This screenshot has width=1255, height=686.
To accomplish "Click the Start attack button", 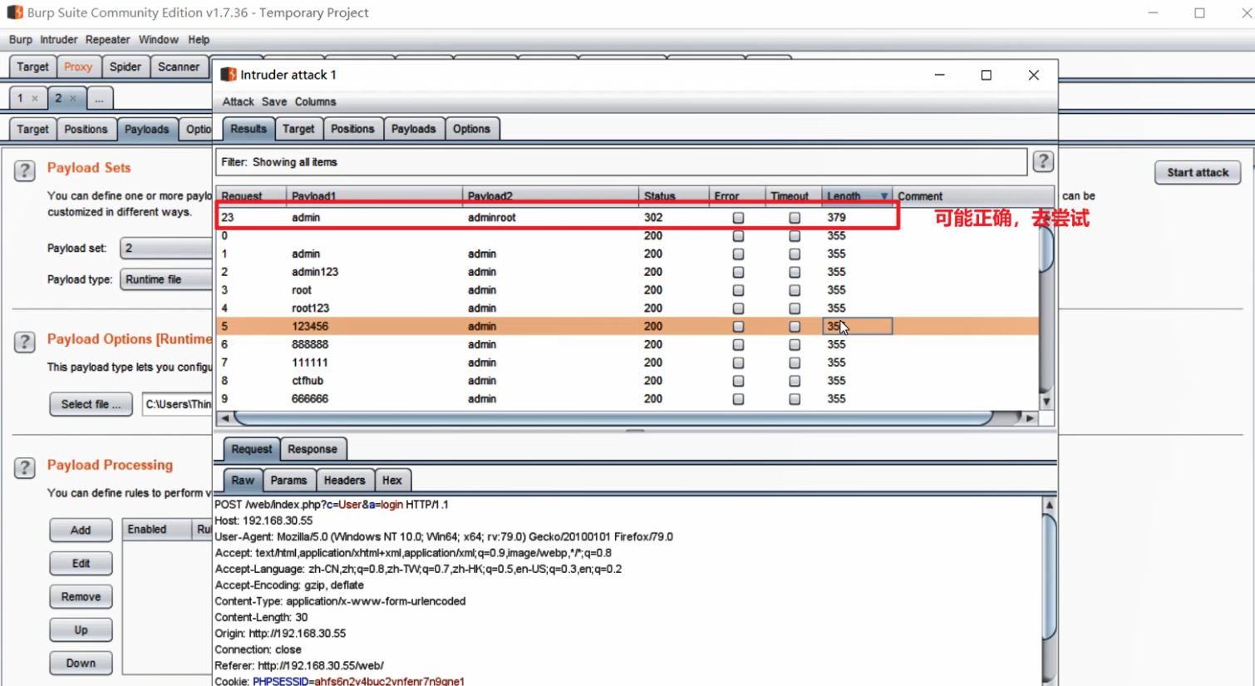I will point(1198,172).
